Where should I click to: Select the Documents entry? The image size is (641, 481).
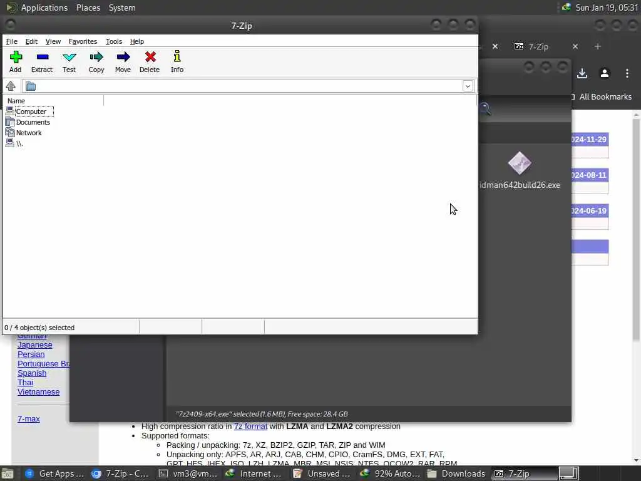click(x=28, y=122)
